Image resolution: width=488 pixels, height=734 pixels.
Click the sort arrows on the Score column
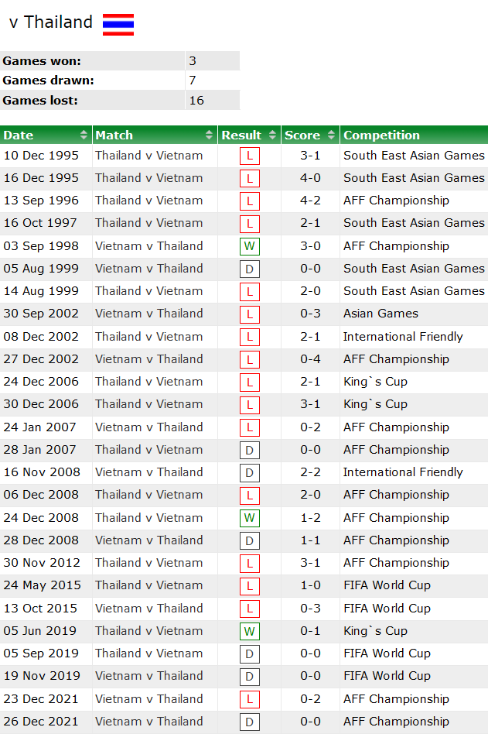click(331, 134)
